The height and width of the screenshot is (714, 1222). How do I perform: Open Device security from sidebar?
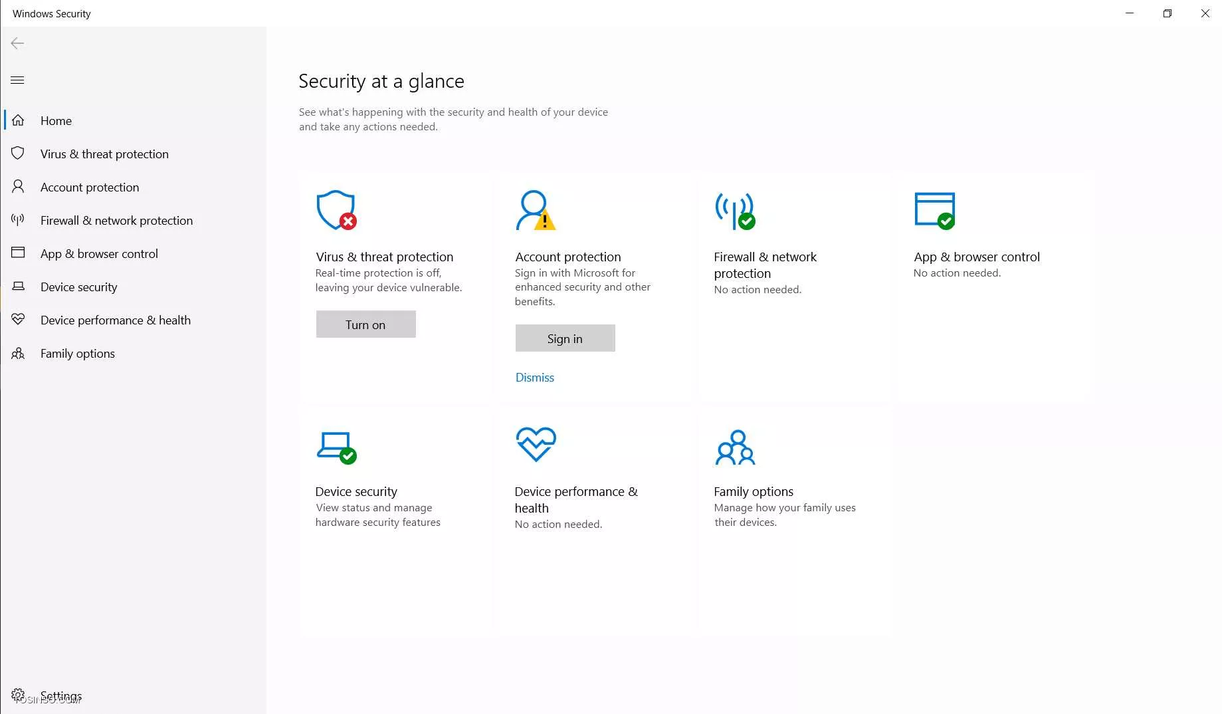78,287
